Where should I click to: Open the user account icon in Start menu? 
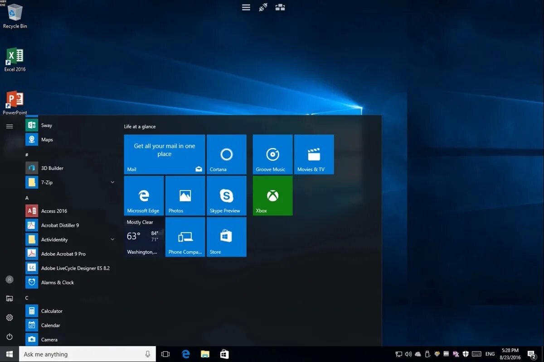[10, 280]
